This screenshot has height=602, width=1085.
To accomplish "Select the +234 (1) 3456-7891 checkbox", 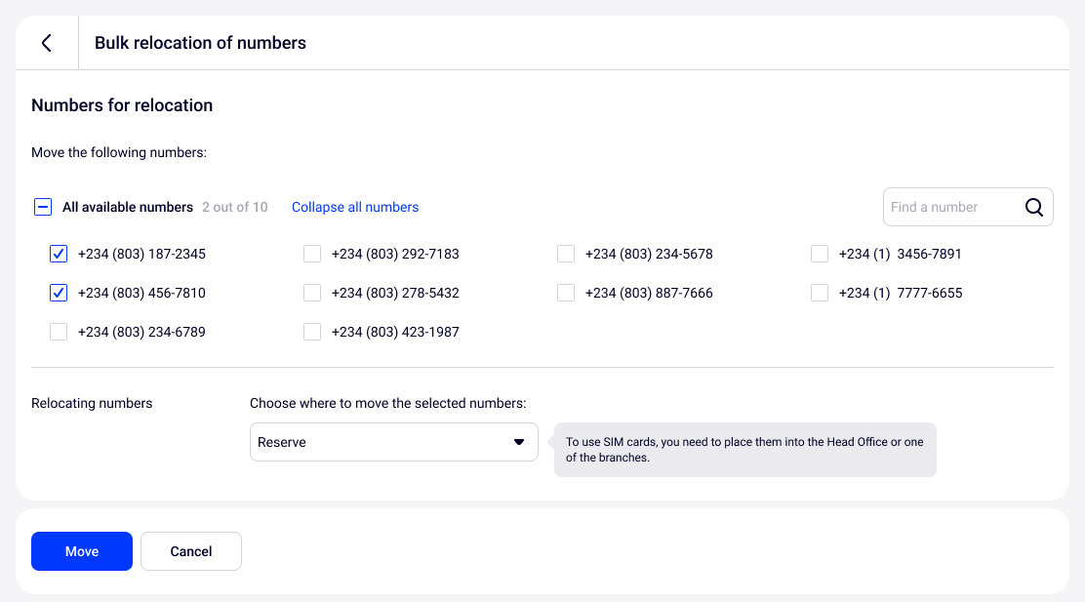I will (820, 254).
